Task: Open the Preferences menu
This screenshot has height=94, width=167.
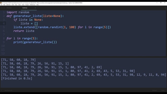Action: click(x=32, y=5)
